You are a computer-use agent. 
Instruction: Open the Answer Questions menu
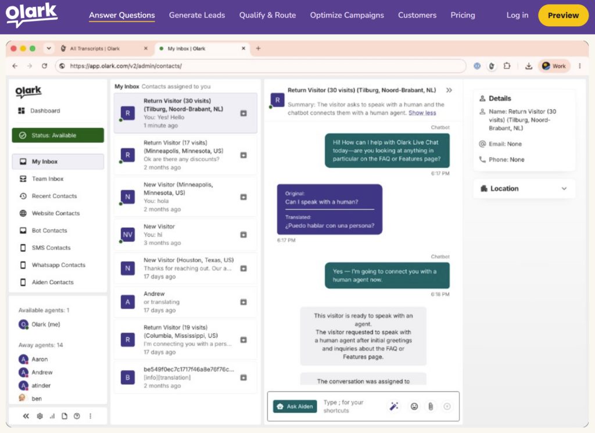[x=122, y=15]
